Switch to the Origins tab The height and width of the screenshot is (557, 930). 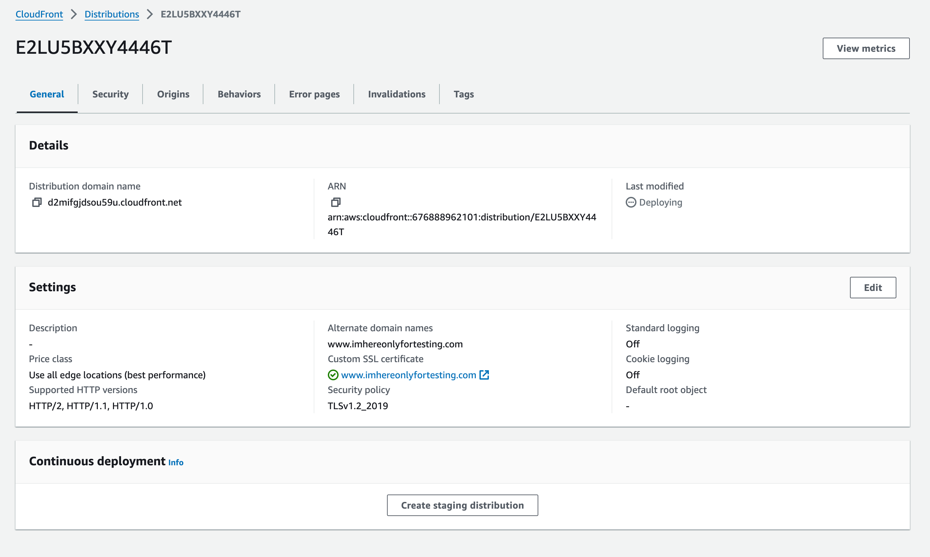pos(173,94)
